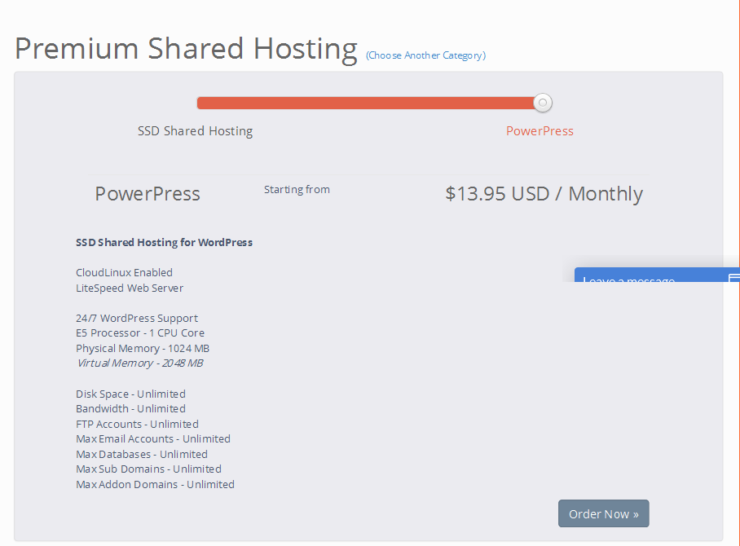The height and width of the screenshot is (546, 740).
Task: Select the PowerPress plan label
Action: click(x=540, y=130)
